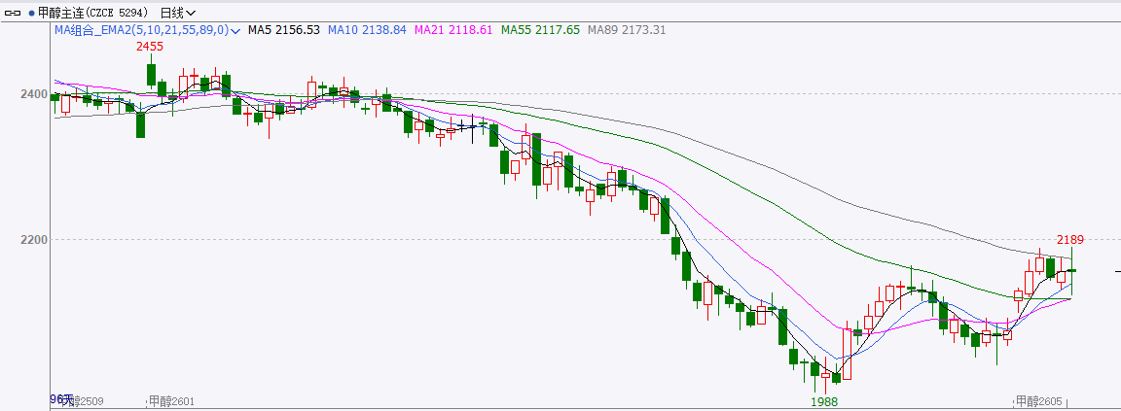Click the 2189 recent high marker
Screen dimensions: 1121x411
pos(1070,239)
